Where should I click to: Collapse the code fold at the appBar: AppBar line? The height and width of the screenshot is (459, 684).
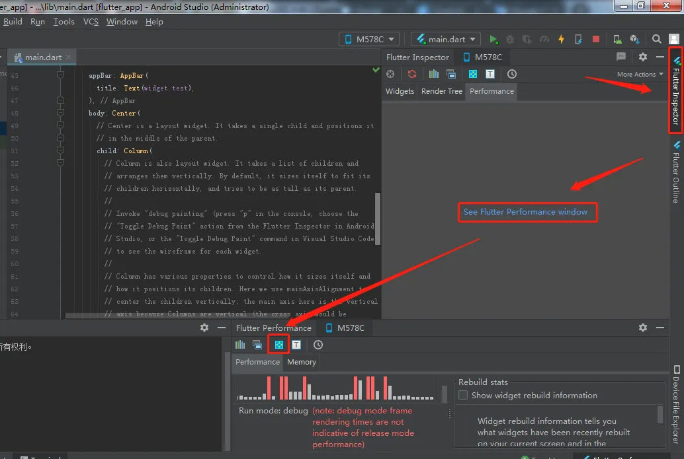click(x=61, y=75)
